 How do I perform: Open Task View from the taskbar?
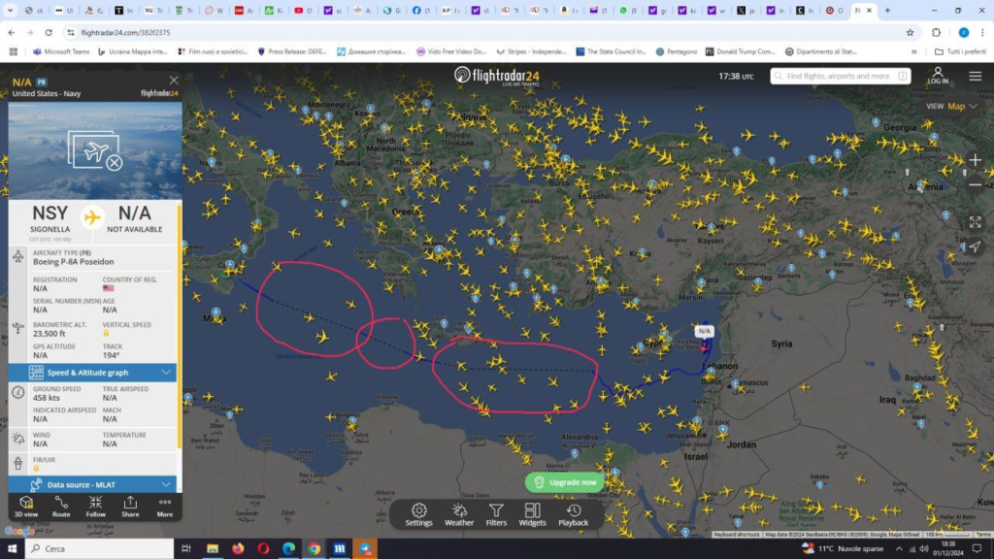[x=186, y=549]
